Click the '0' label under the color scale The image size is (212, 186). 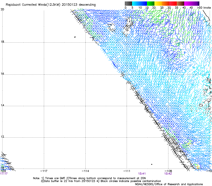click(x=125, y=8)
